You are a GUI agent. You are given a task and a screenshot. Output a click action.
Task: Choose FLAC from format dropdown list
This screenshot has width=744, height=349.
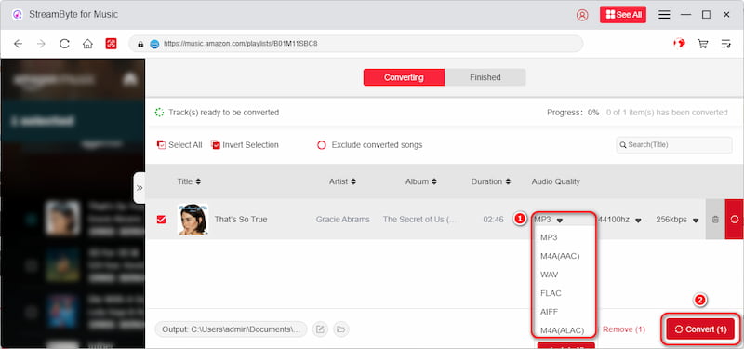(x=551, y=293)
